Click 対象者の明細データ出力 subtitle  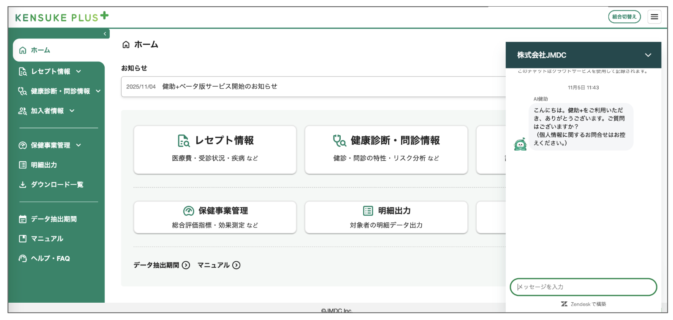[x=386, y=225]
